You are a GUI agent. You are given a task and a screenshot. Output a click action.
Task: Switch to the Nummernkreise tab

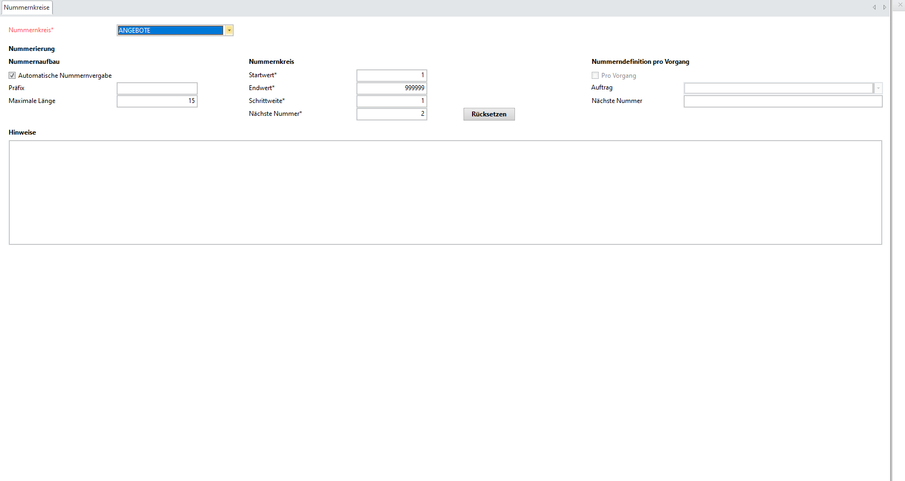27,8
